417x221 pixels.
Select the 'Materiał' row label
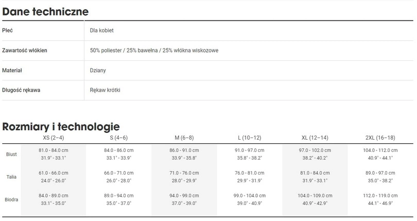(x=12, y=70)
